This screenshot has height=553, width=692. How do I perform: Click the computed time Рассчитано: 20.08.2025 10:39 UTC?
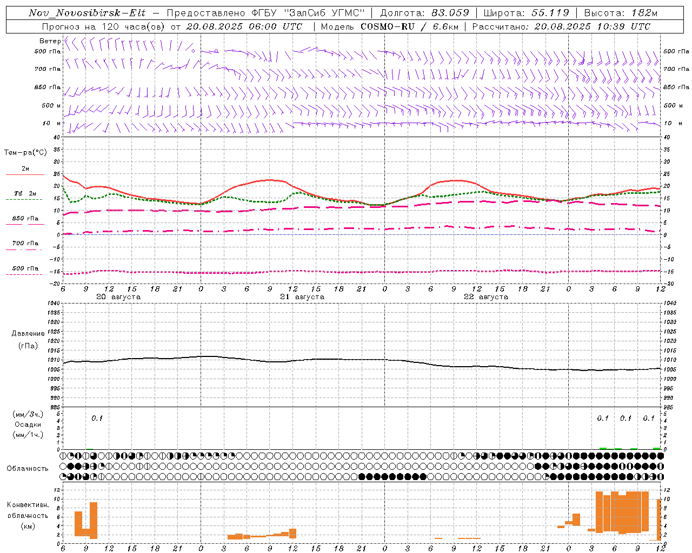(561, 26)
